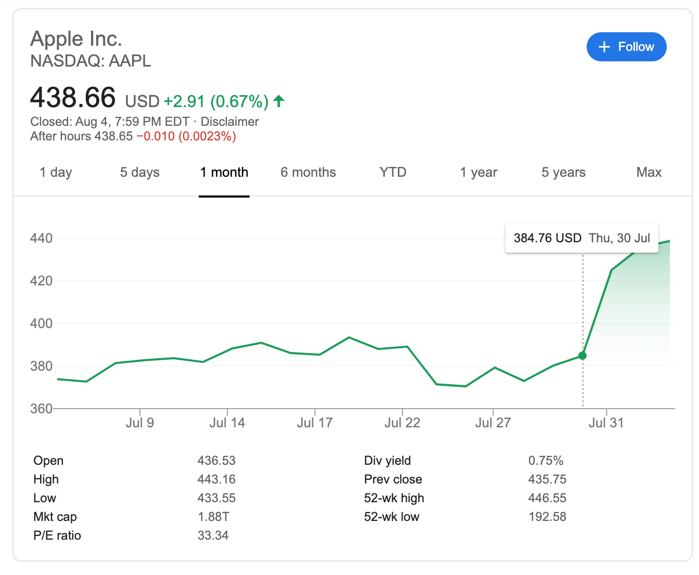Image resolution: width=699 pixels, height=575 pixels.
Task: Select the 5 years tab
Action: coord(563,173)
